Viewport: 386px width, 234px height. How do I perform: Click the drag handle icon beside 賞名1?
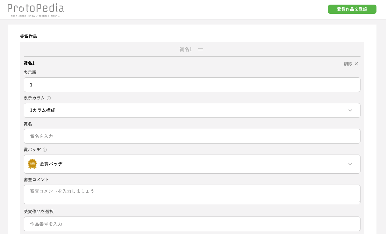click(201, 49)
